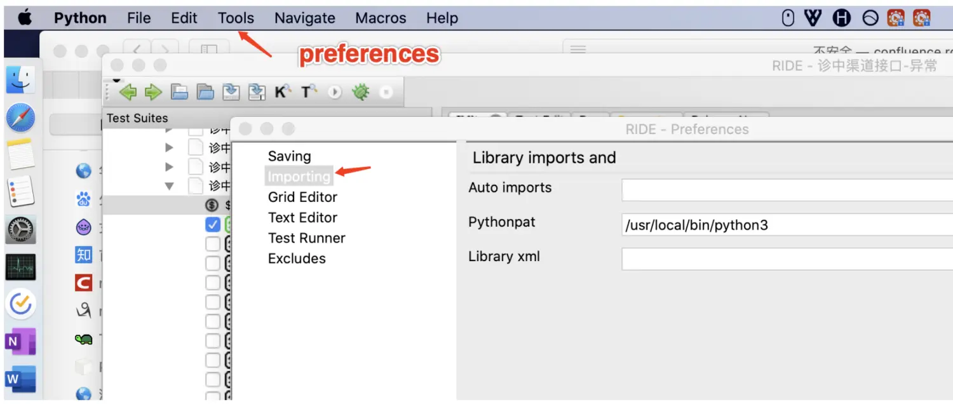Open the Tools menu
The image size is (953, 404).
[x=236, y=18]
